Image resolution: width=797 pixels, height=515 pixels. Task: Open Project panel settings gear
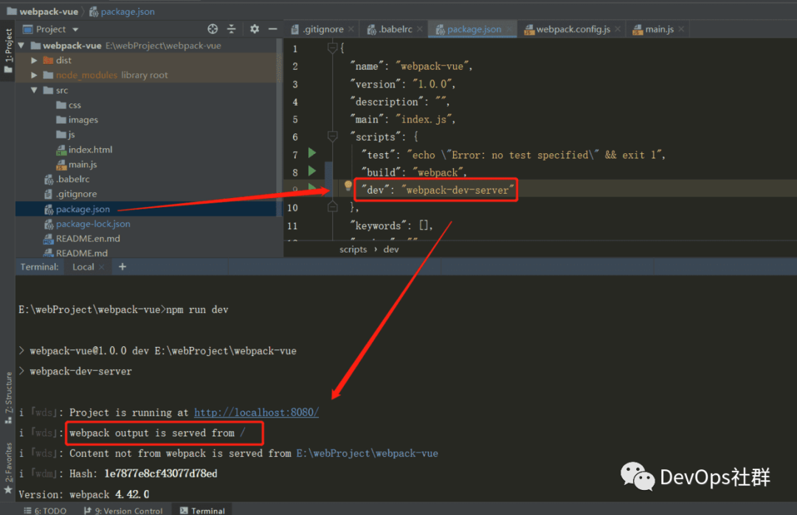tap(254, 29)
